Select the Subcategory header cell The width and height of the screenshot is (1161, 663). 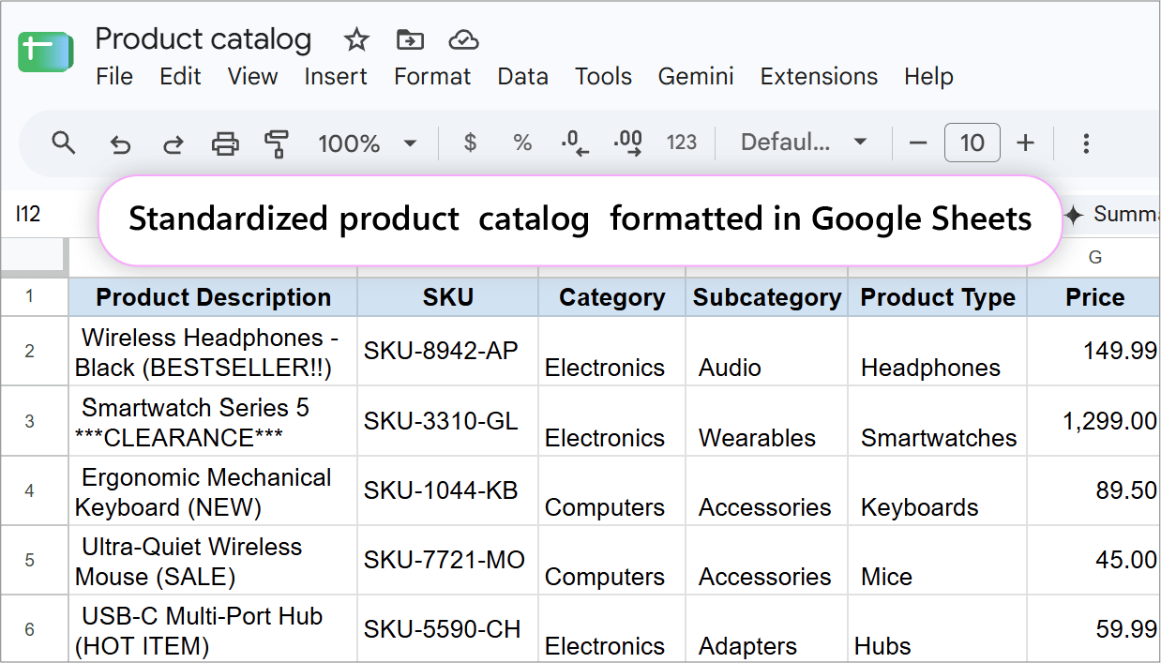(x=767, y=297)
